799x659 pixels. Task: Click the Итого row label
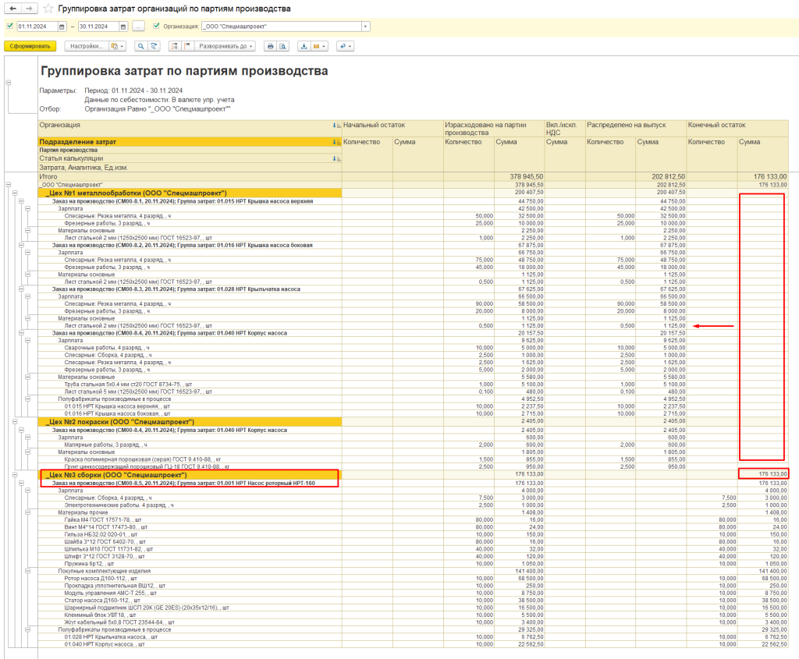tap(48, 177)
